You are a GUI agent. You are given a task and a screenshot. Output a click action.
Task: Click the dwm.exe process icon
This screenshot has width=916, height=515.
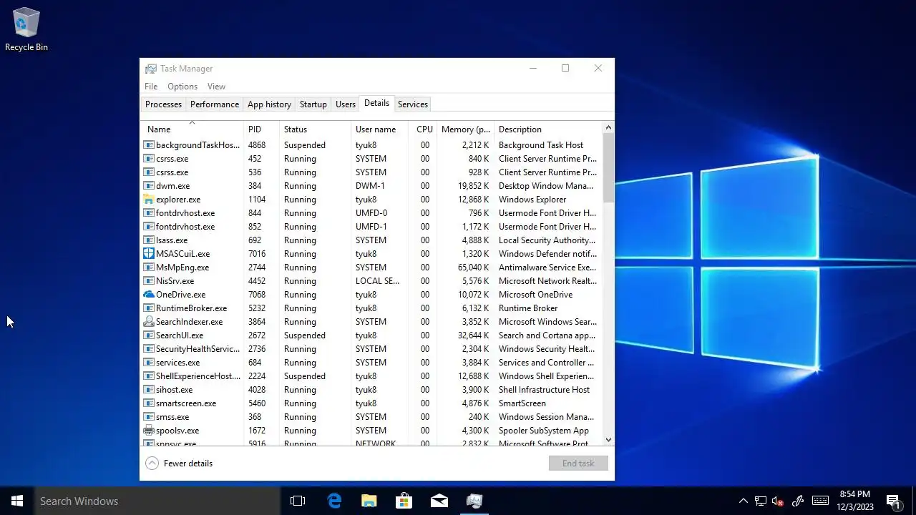[149, 186]
